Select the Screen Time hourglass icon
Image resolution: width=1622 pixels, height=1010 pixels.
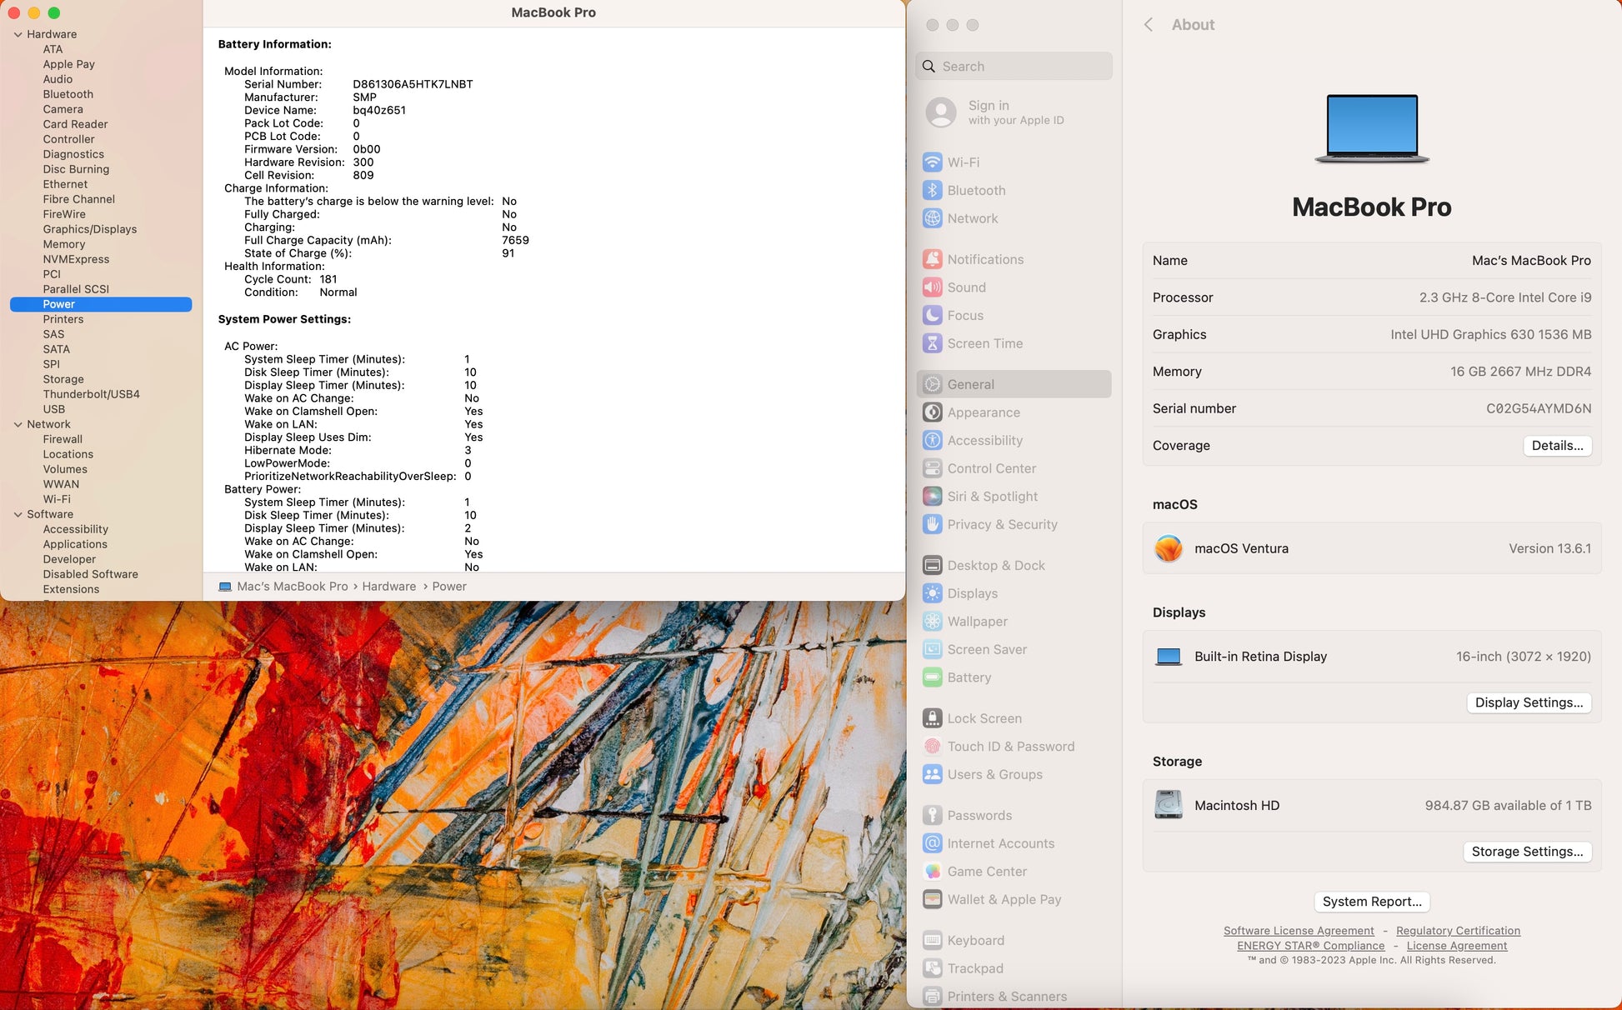point(933,343)
